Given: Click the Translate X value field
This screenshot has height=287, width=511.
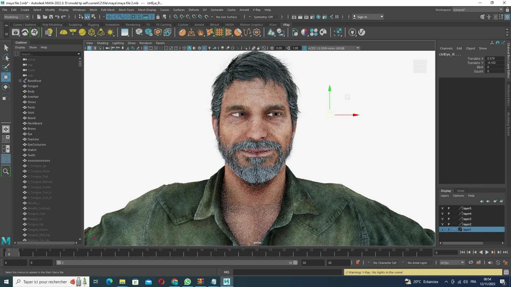Looking at the screenshot, I should pyautogui.click(x=494, y=58).
